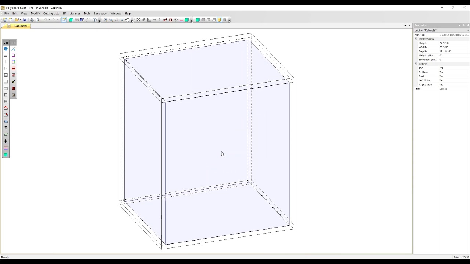Click the zoom in magnifier icon
Screen dimensions: 470x264
pos(106,20)
